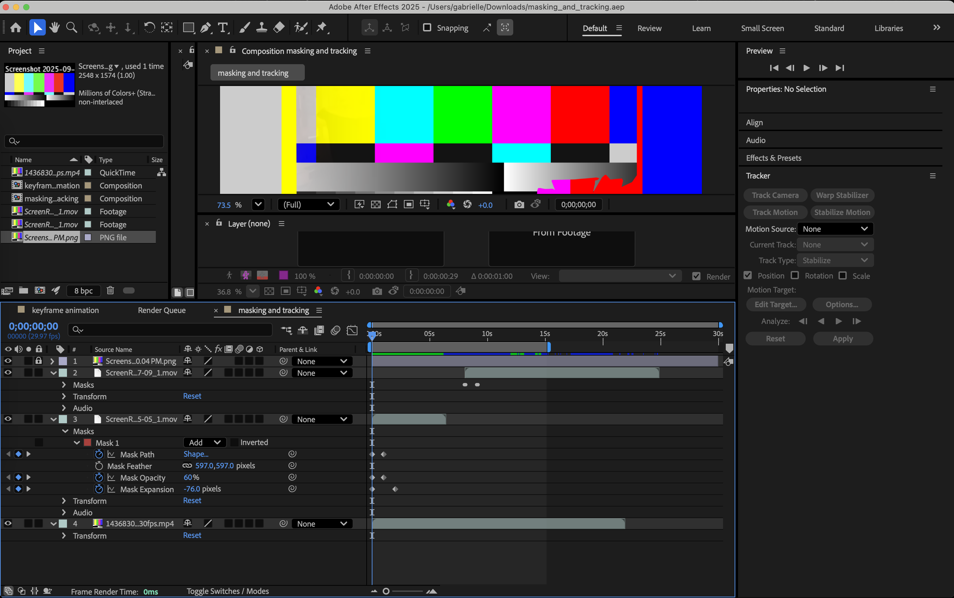The width and height of the screenshot is (954, 598).
Task: Switch to the Review workspace
Action: [649, 28]
